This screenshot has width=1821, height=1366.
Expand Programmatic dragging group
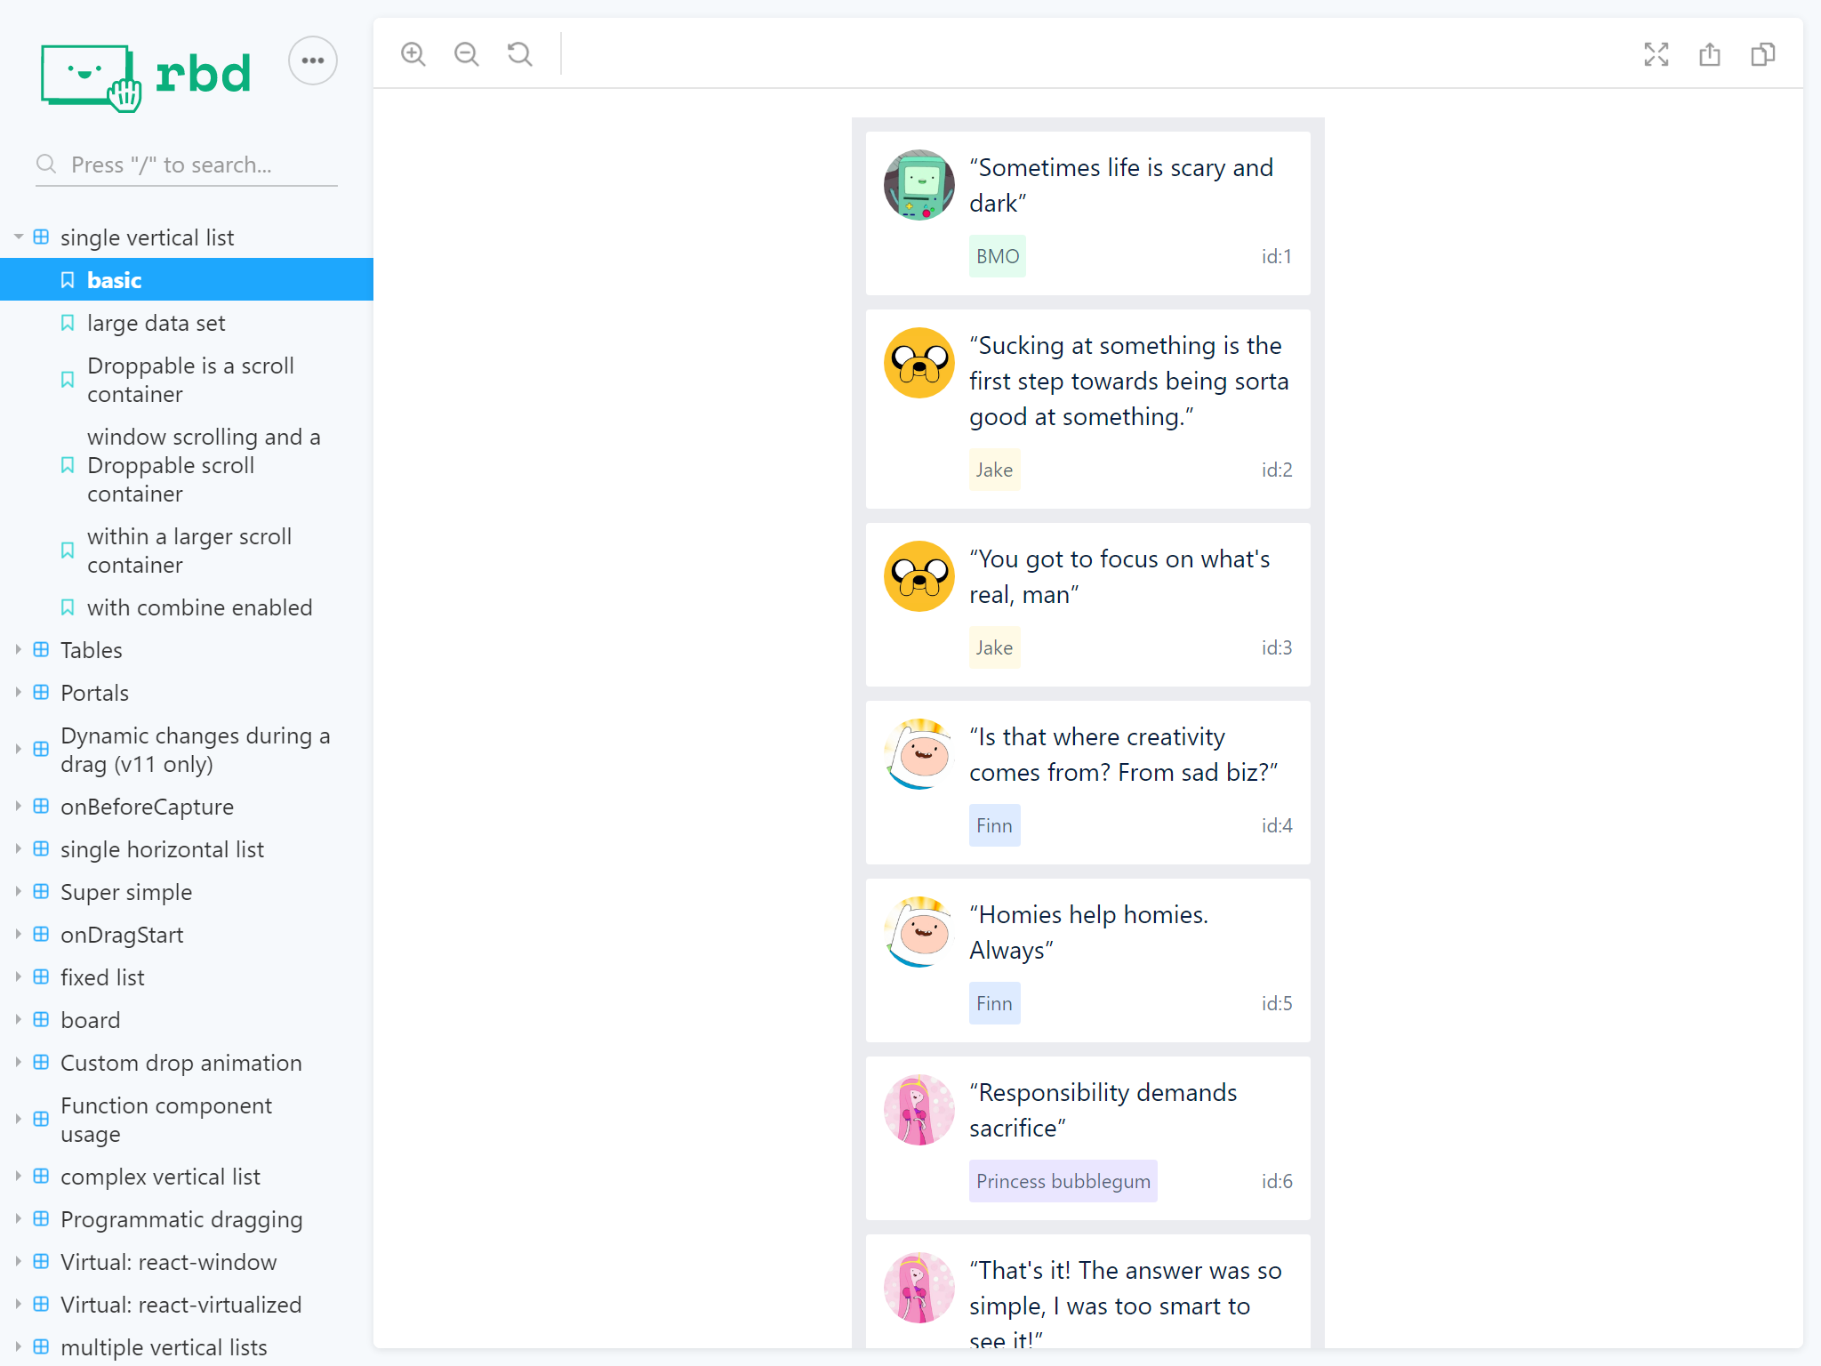click(x=187, y=1219)
